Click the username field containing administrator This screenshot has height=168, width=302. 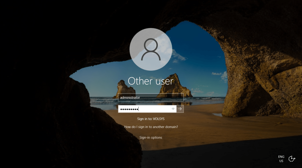coord(151,97)
